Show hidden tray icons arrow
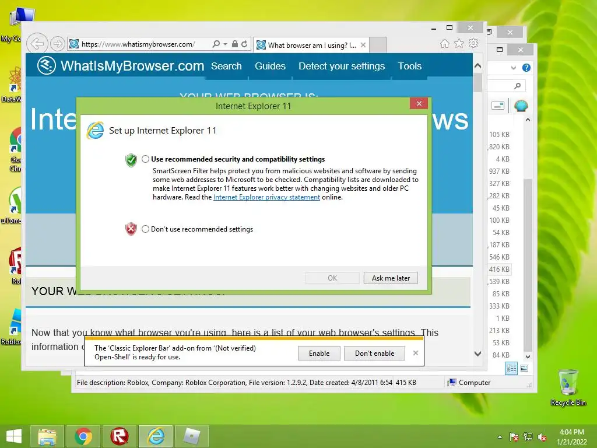This screenshot has width=597, height=448. [x=500, y=437]
